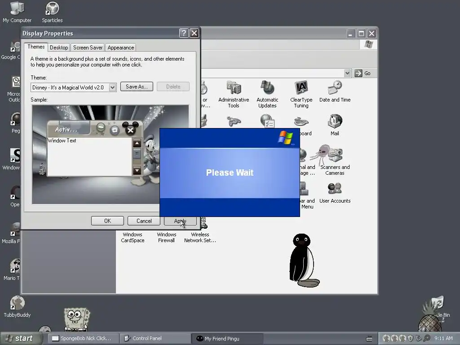Select the Peggle desktop shortcut
Viewport: 460px width, 345px height.
(15, 123)
